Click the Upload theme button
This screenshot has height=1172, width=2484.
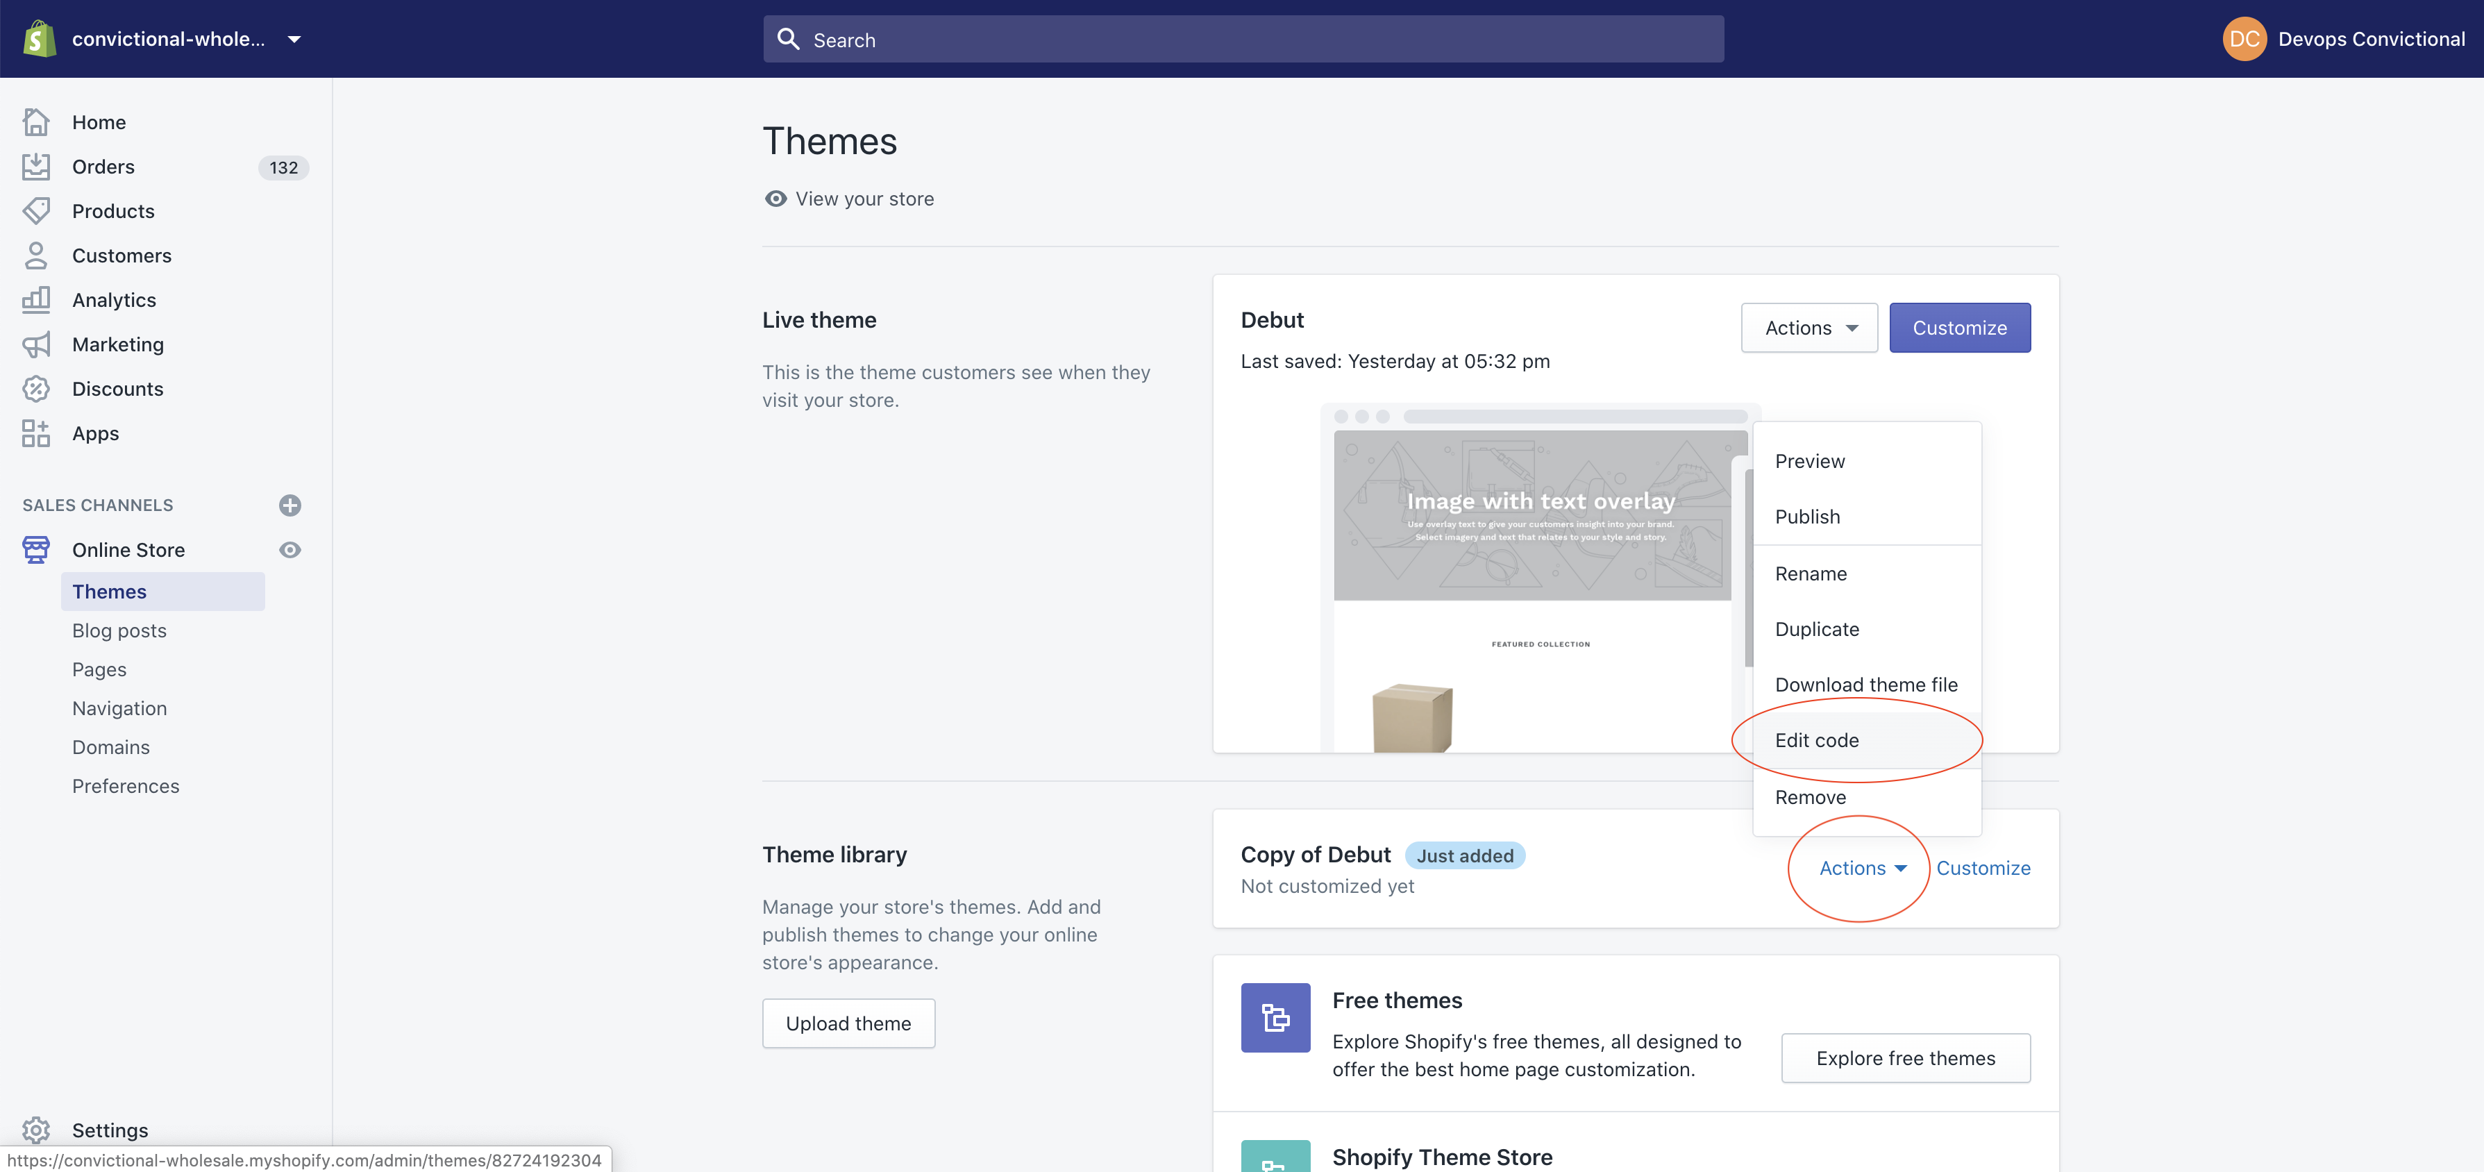[848, 1023]
